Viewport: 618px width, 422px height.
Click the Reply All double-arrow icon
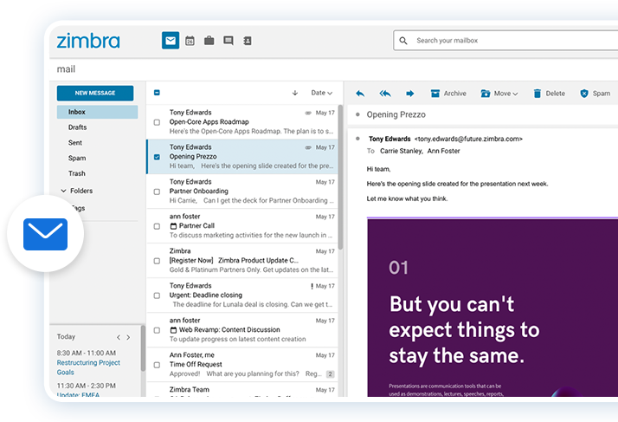point(385,94)
